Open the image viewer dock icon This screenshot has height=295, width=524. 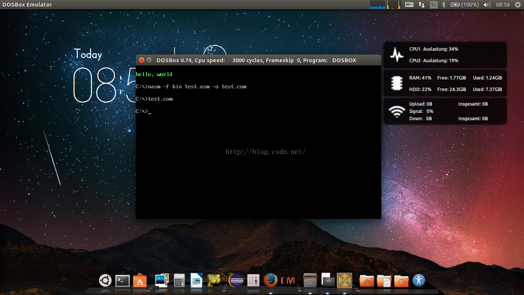click(161, 280)
